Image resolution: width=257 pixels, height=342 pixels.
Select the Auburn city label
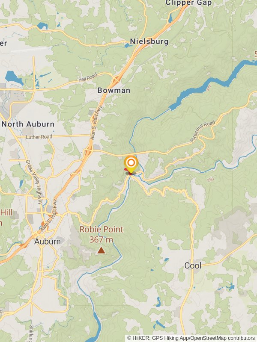48,242
